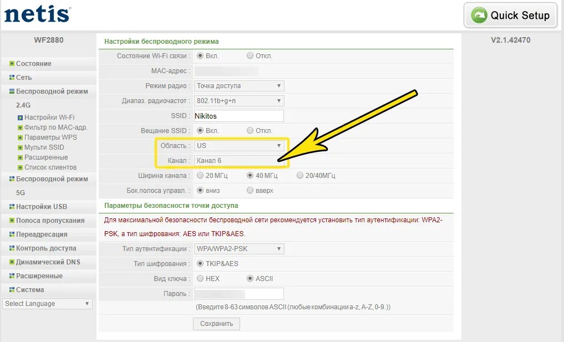Select ASCII key type
This screenshot has width=564, height=342.
250,278
